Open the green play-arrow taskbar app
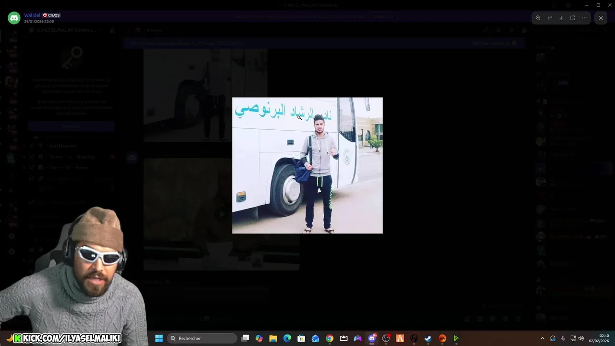 pyautogui.click(x=456, y=338)
